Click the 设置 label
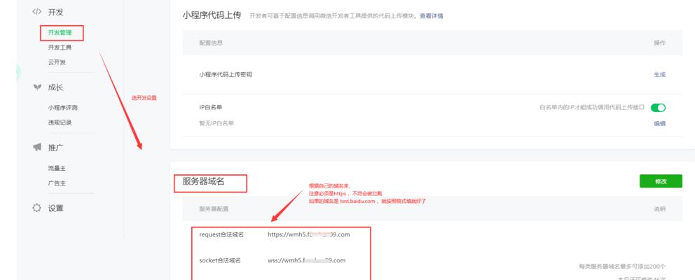This screenshot has height=280, width=695. (56, 208)
